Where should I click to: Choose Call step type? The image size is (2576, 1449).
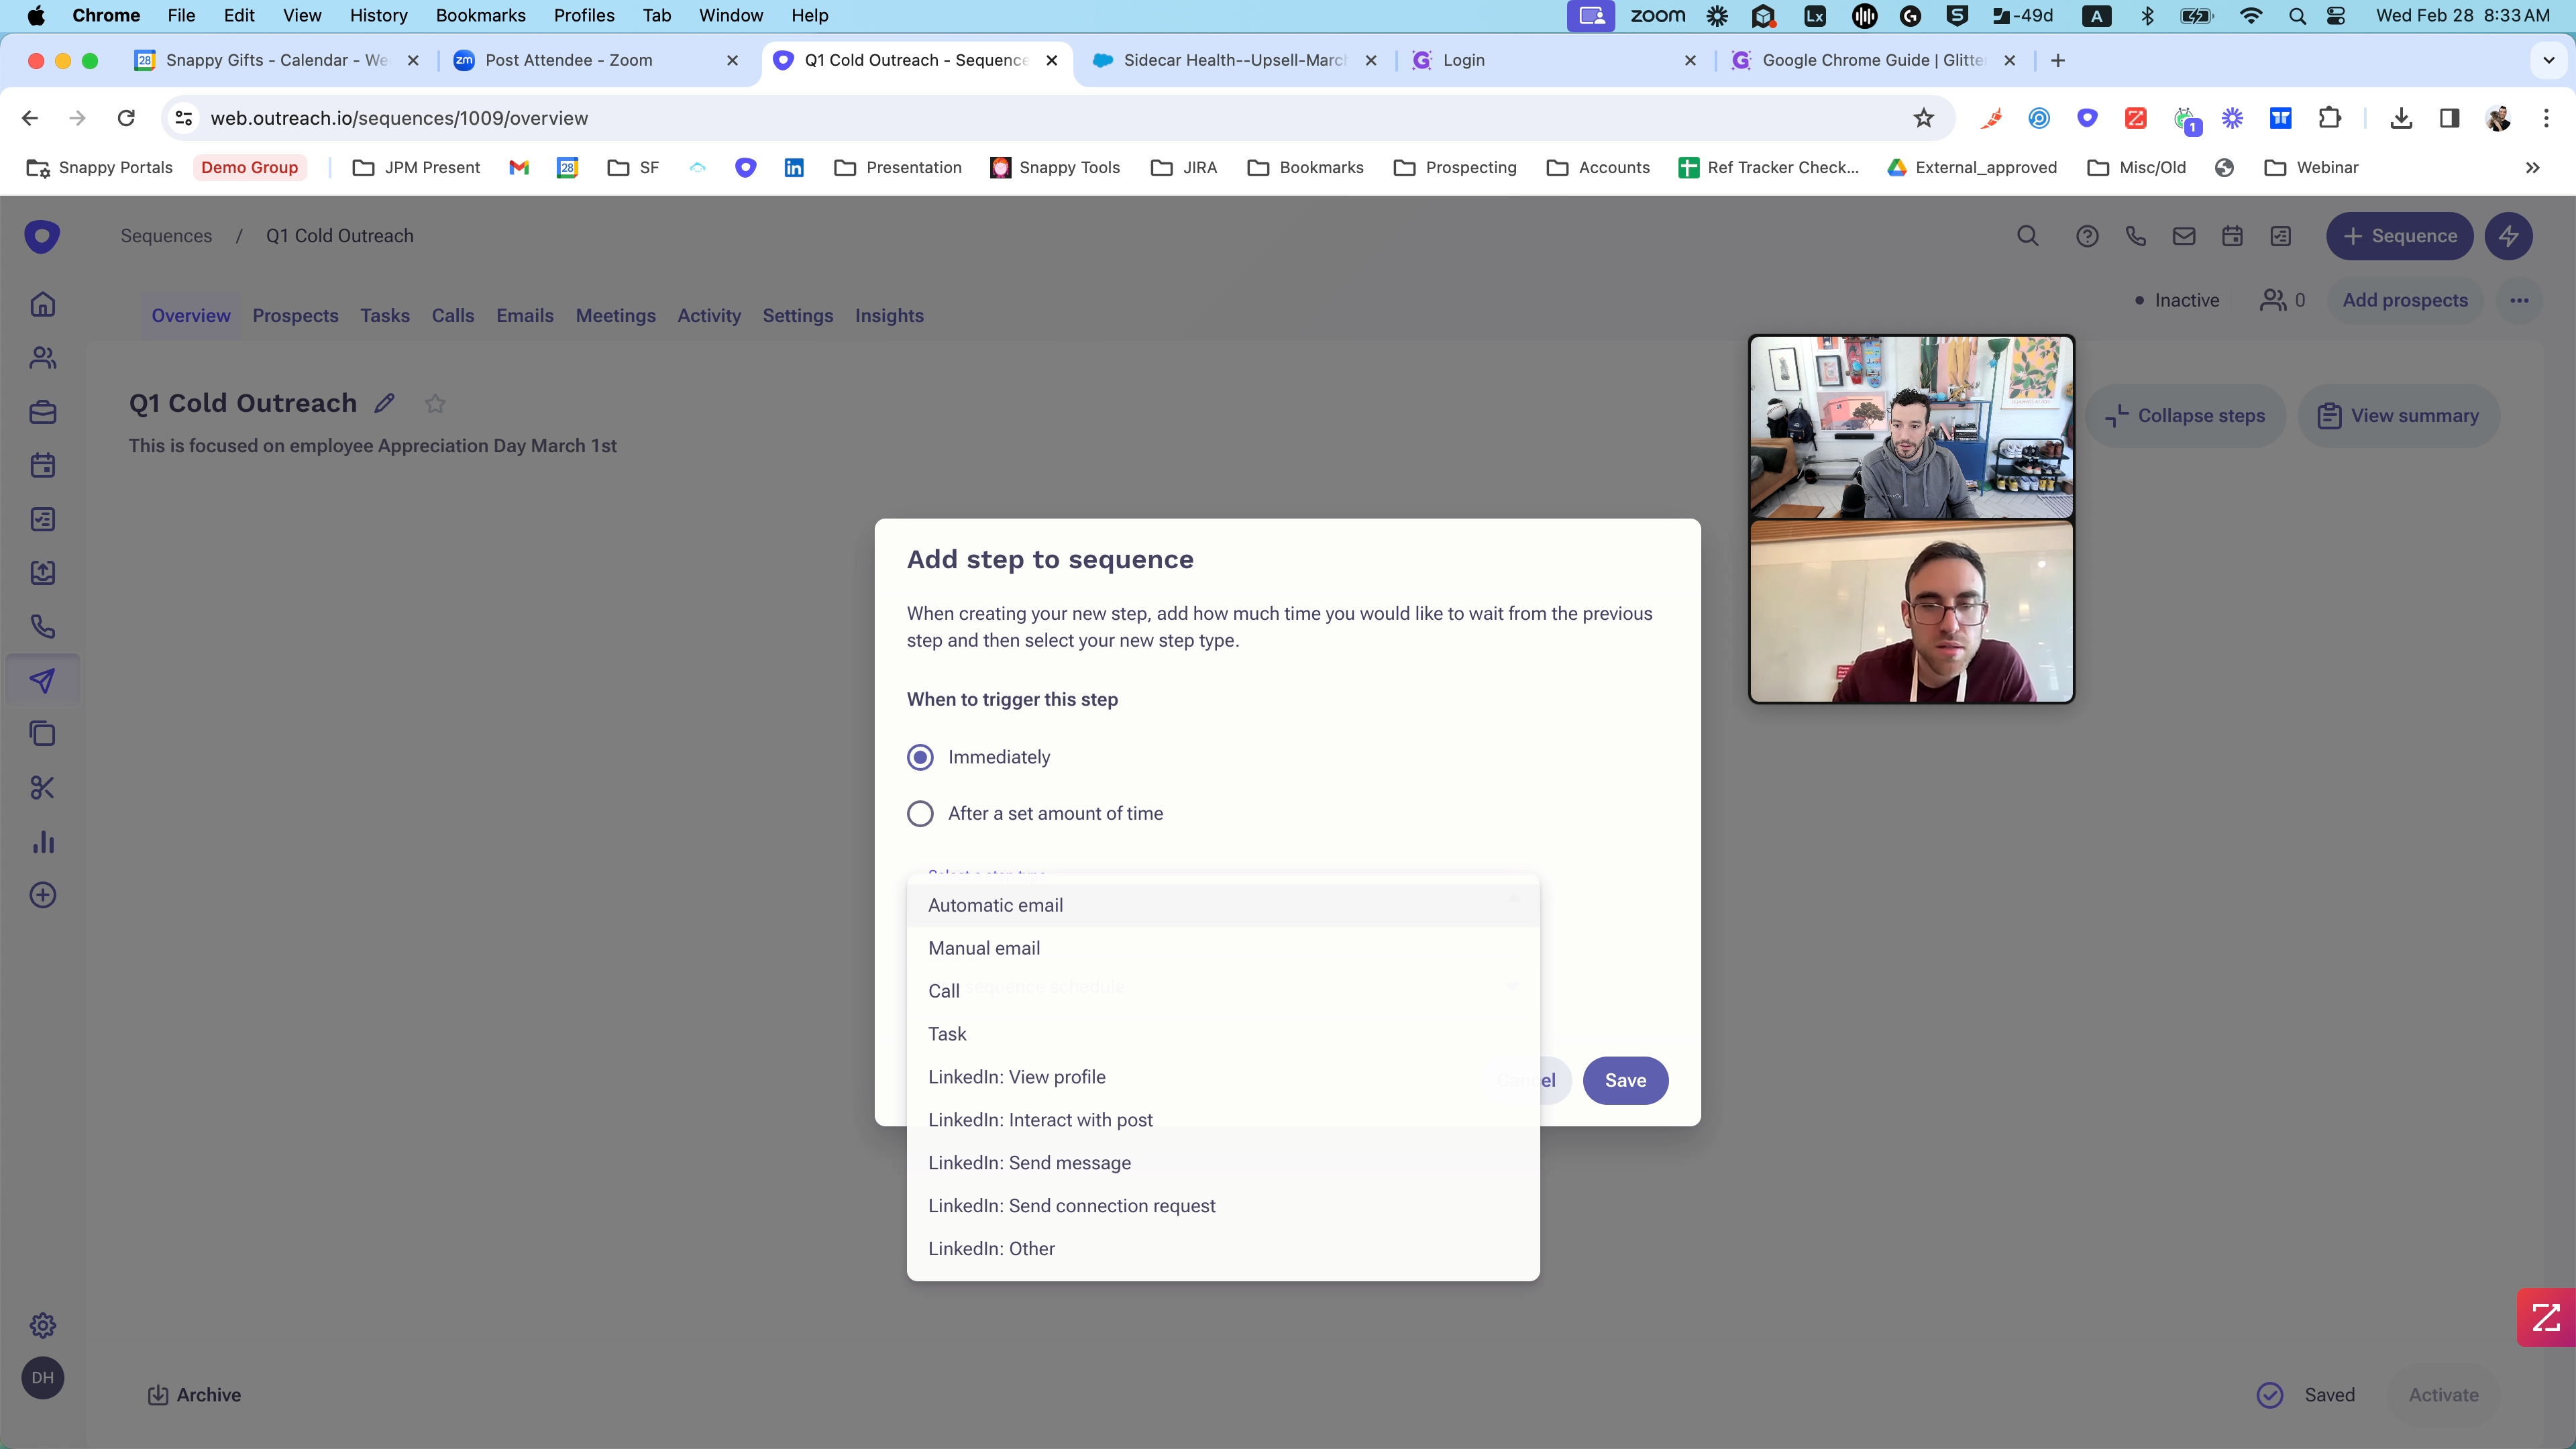click(1223, 991)
